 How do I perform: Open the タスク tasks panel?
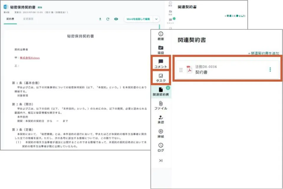click(x=161, y=77)
